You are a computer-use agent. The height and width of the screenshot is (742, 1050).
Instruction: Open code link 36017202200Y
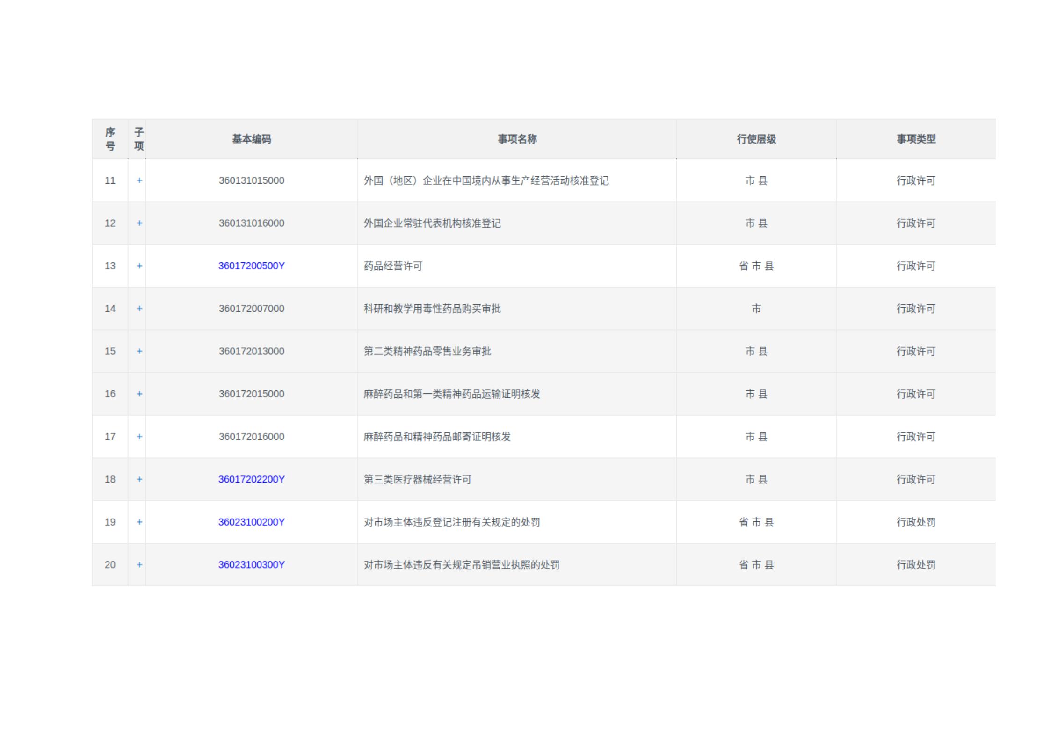251,479
